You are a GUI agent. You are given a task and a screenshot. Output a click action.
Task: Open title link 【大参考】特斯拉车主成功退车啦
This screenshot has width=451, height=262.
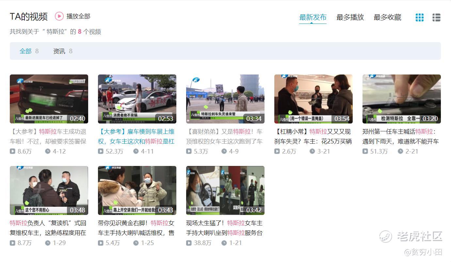[x=48, y=137]
